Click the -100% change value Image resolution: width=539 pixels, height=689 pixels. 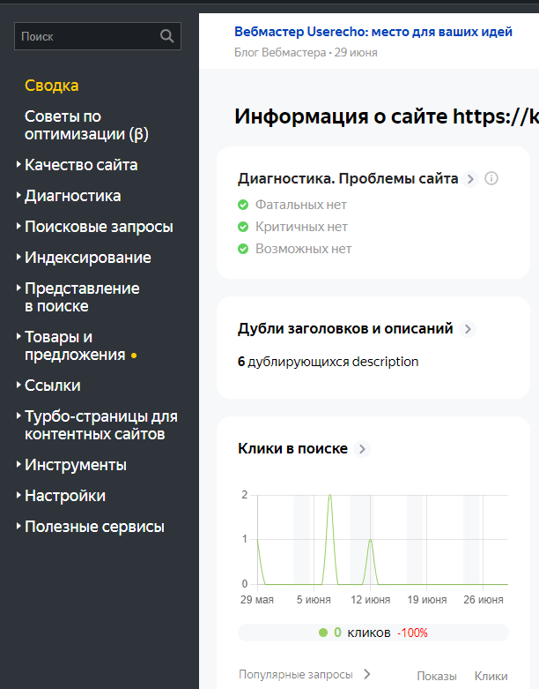pyautogui.click(x=412, y=633)
